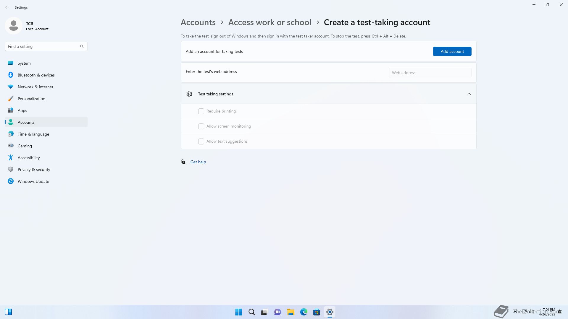Open the Network & internet Wi-Fi icon
Screen dimensions: 568x319
[x=11, y=87]
